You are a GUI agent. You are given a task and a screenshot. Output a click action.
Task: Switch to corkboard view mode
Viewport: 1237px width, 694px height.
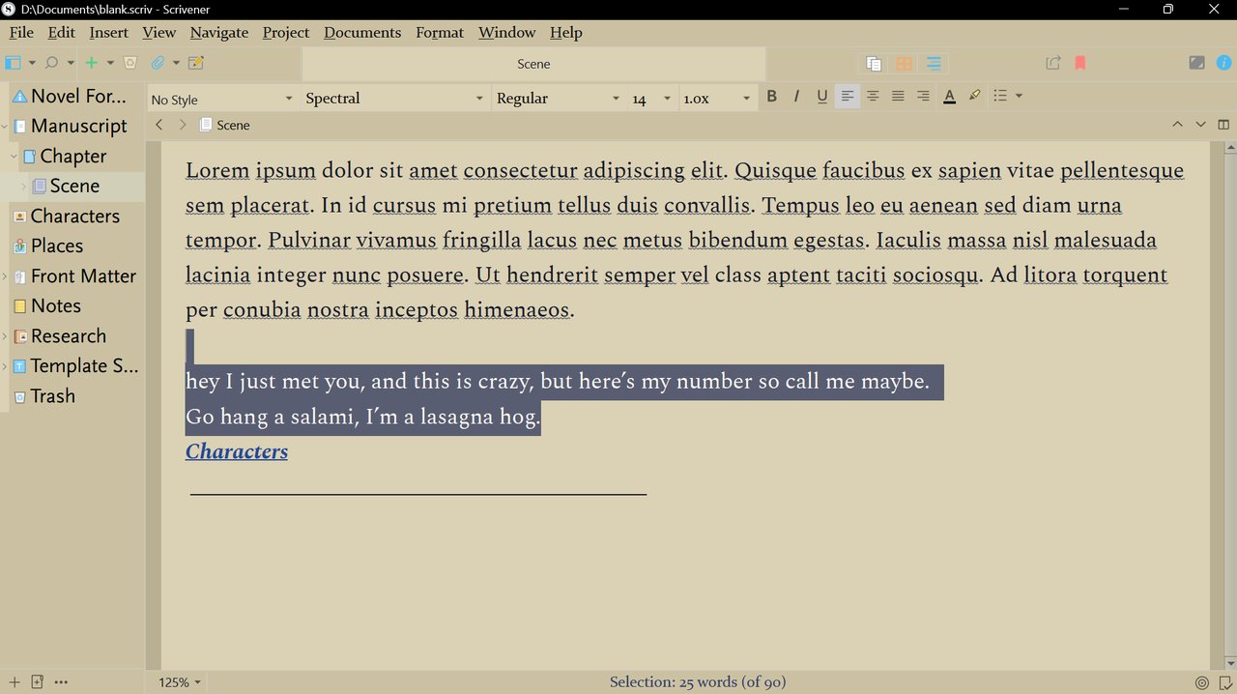[x=904, y=64]
